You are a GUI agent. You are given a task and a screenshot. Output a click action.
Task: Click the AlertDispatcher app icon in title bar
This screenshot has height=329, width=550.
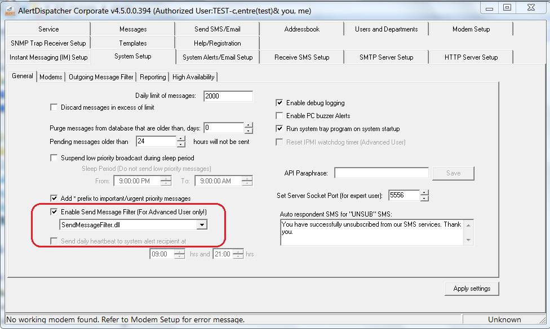point(10,11)
